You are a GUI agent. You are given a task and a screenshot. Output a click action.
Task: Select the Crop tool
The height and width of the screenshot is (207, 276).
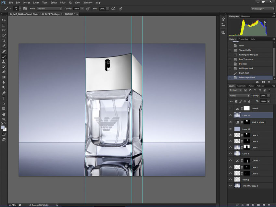[4, 41]
